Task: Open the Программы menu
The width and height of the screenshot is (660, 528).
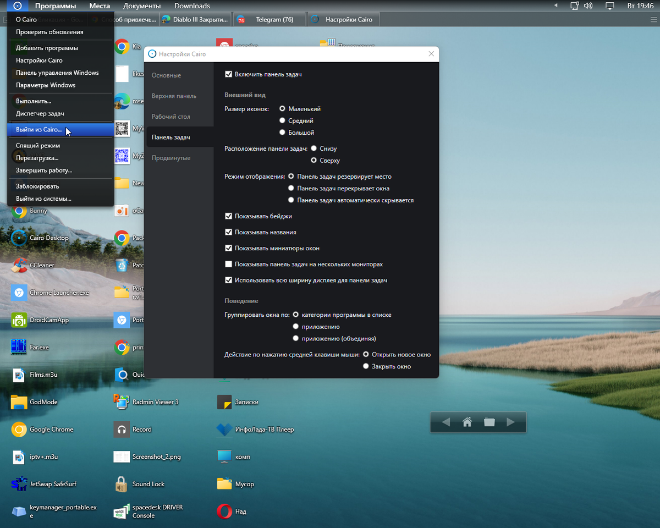Action: coord(56,5)
